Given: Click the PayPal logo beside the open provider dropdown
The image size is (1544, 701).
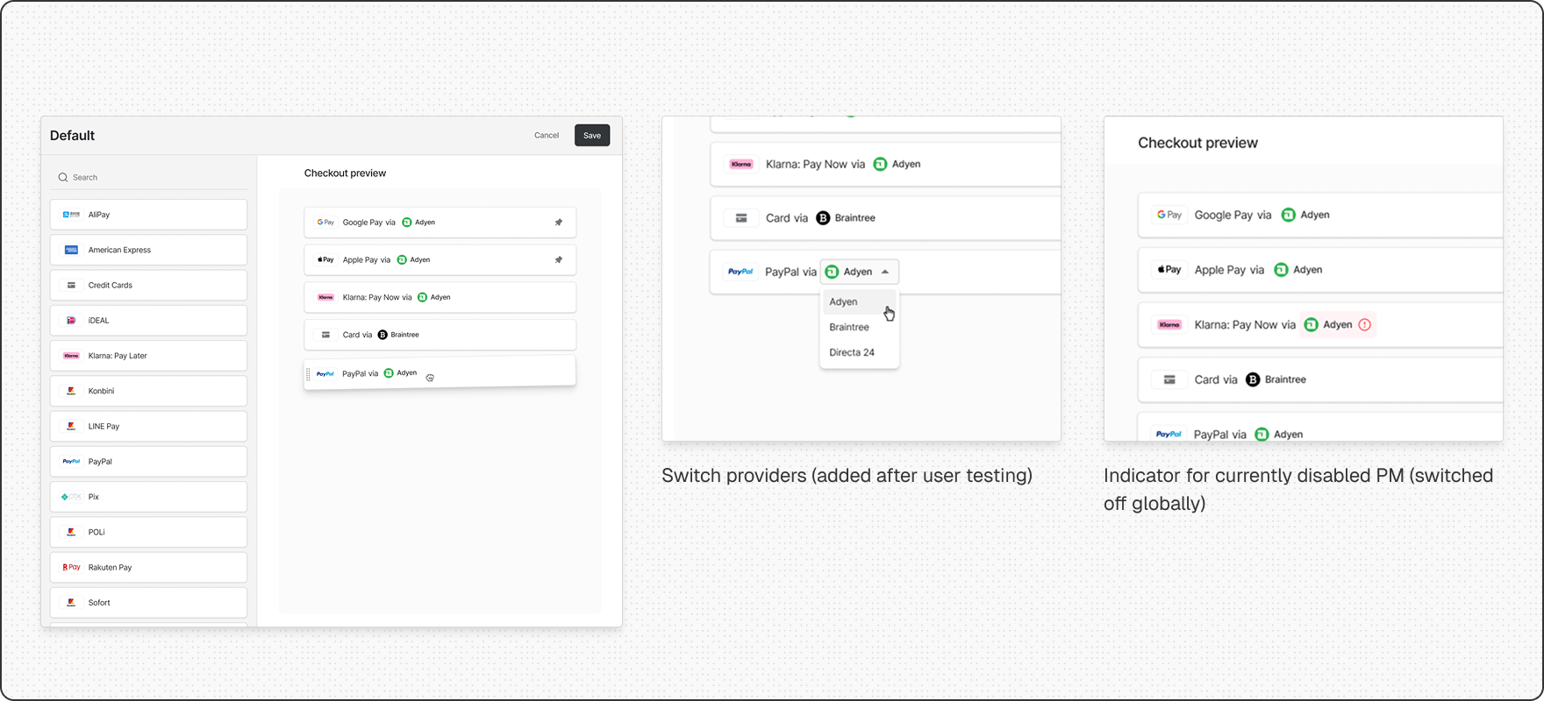Looking at the screenshot, I should (740, 272).
